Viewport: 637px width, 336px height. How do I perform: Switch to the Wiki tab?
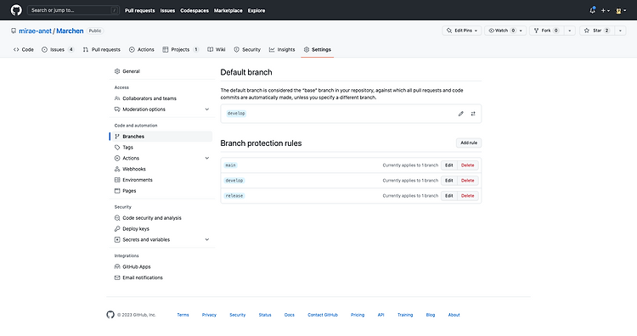216,49
